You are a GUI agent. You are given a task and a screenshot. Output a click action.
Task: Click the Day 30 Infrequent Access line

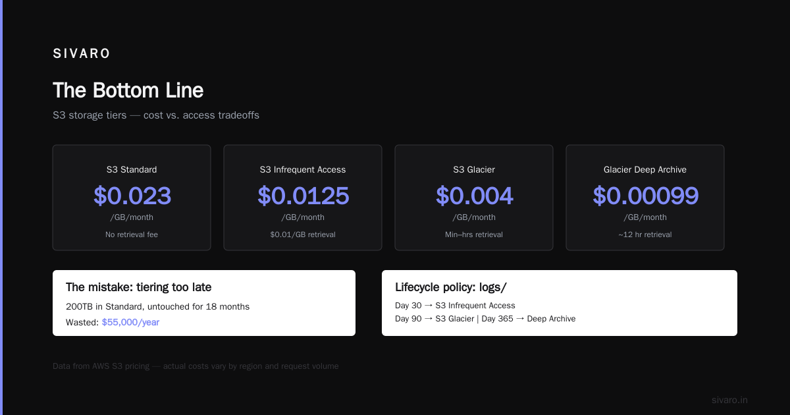tap(455, 306)
